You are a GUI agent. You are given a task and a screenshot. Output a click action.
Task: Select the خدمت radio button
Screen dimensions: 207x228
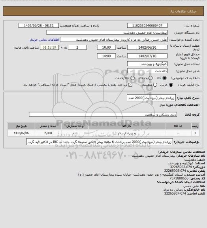tap(151, 78)
